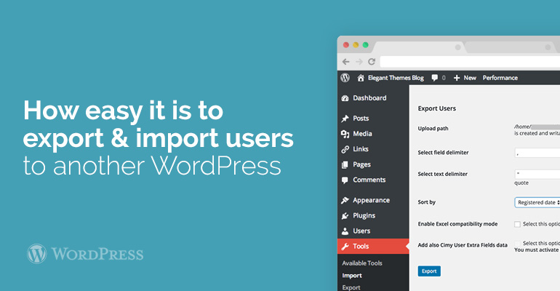
Task: Click the browser forward arrow
Action: tap(359, 62)
